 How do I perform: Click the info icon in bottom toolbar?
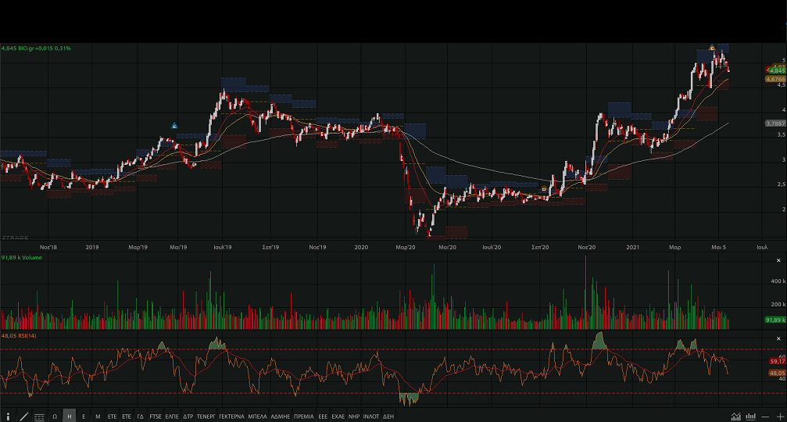point(8,417)
